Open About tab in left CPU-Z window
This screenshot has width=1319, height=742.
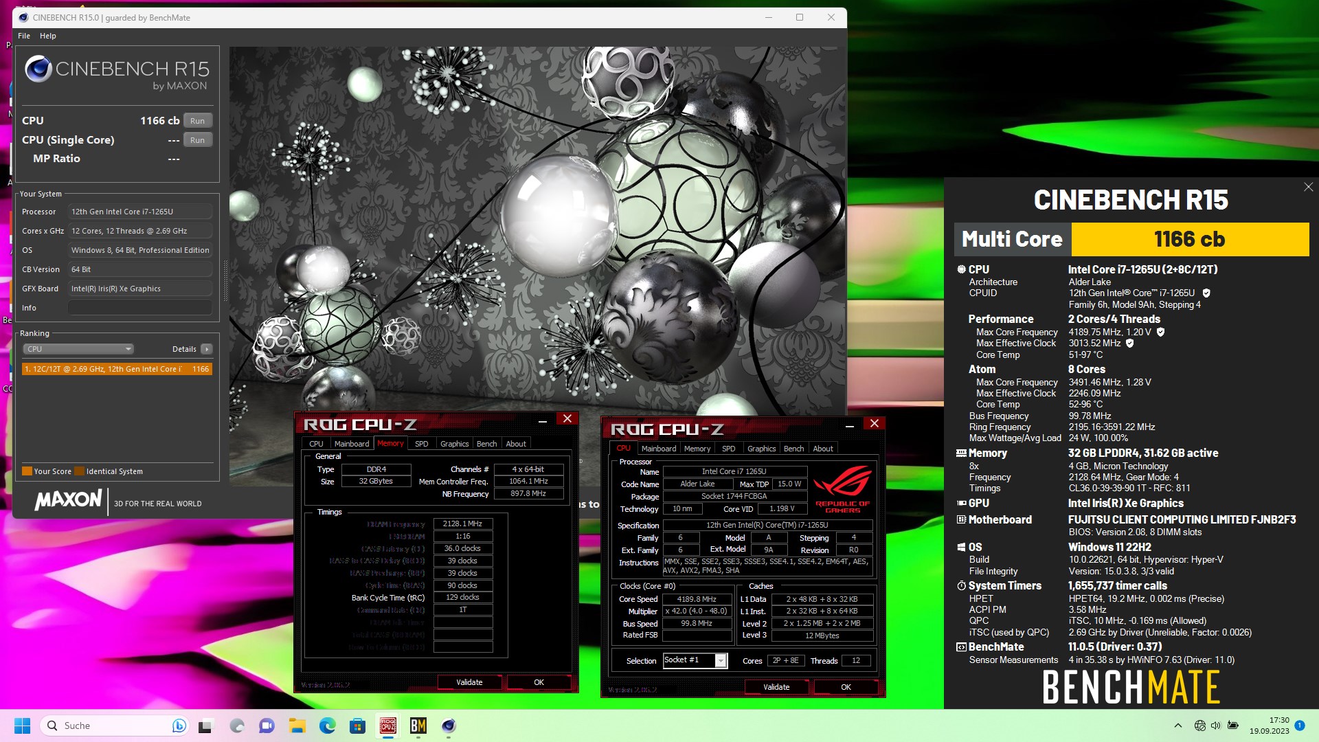tap(516, 444)
